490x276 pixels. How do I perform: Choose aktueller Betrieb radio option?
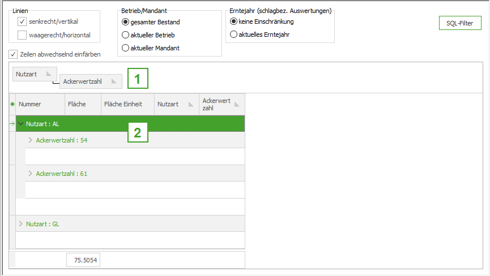tap(126, 35)
